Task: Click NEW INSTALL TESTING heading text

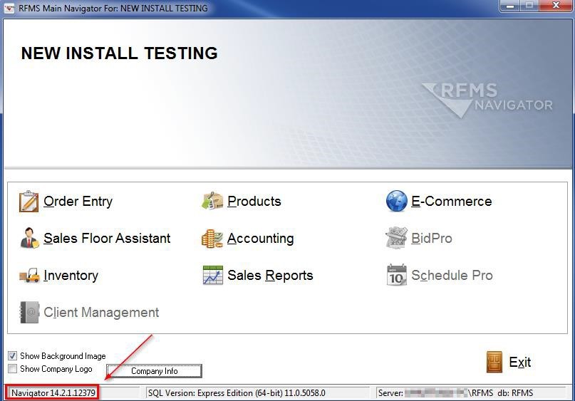Action: coord(120,53)
